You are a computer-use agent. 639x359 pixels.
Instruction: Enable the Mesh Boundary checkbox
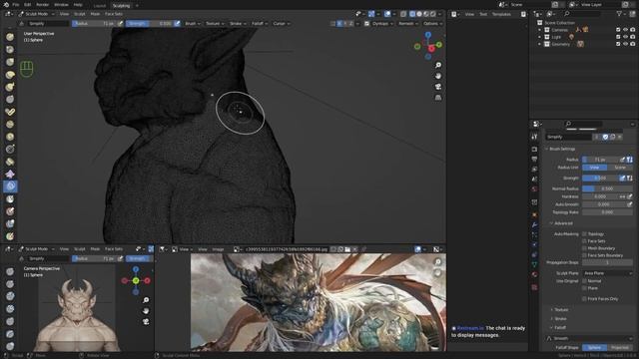coord(584,248)
